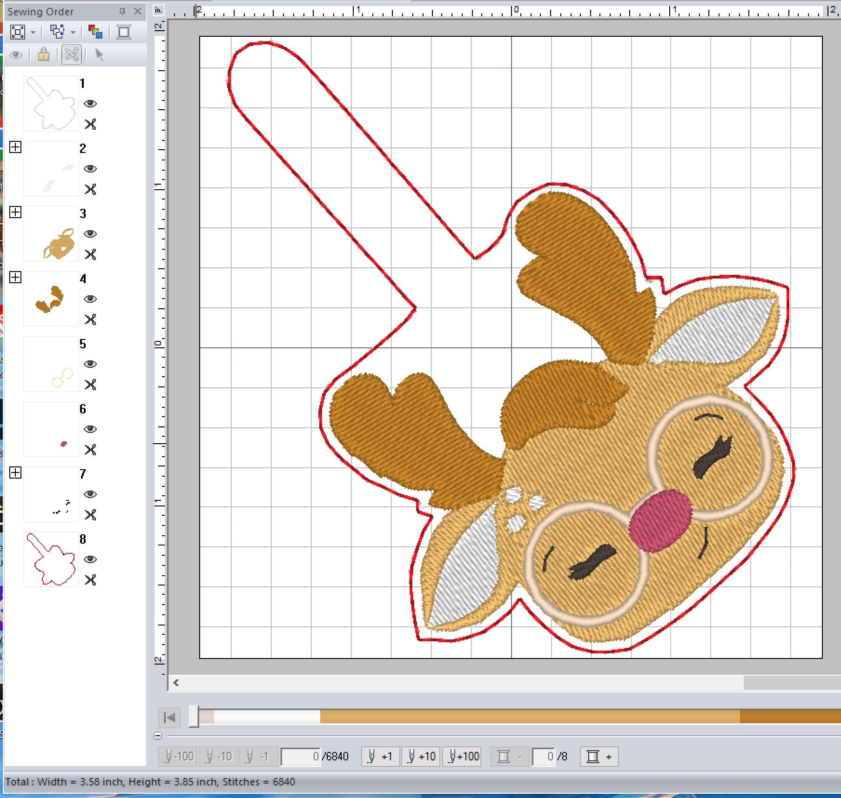
Task: Open dropdown arrow beside overlapping squares icon
Action: tap(73, 33)
